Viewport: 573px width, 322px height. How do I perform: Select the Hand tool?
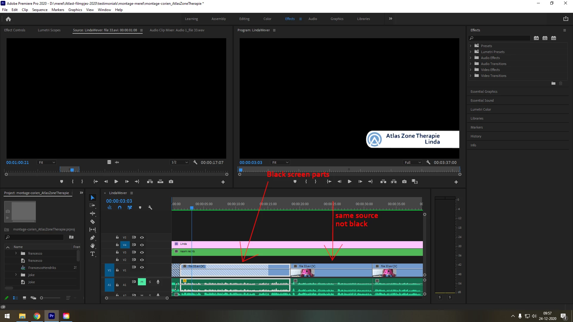click(x=93, y=246)
